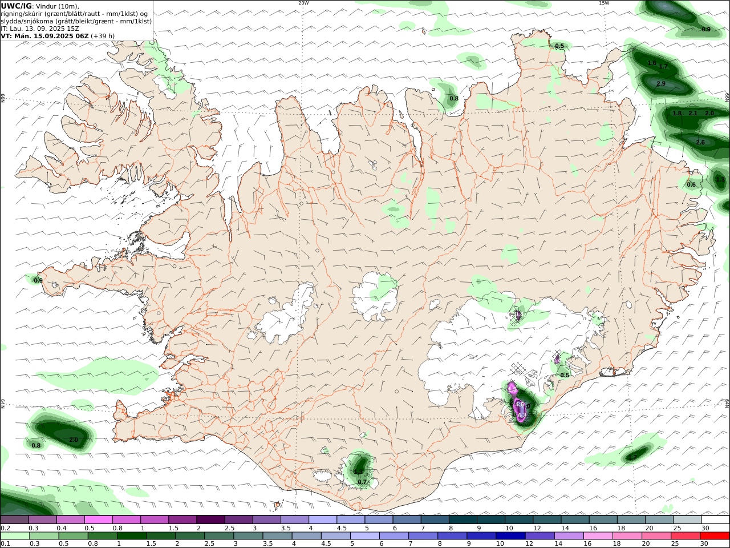Screen dimensions: 730x548
Task: Pick the bright red 30 mm rain swatch
Action: click(x=715, y=536)
